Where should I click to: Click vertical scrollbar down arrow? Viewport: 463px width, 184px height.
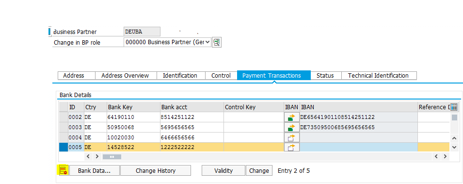point(454,147)
